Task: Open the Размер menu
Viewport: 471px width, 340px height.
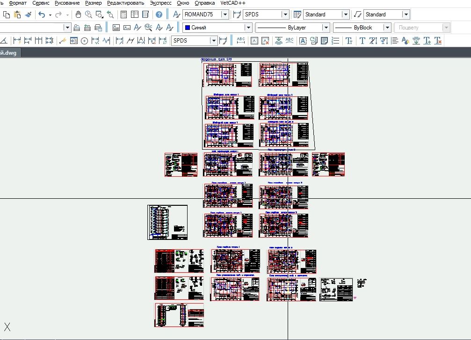Action: coord(93,3)
